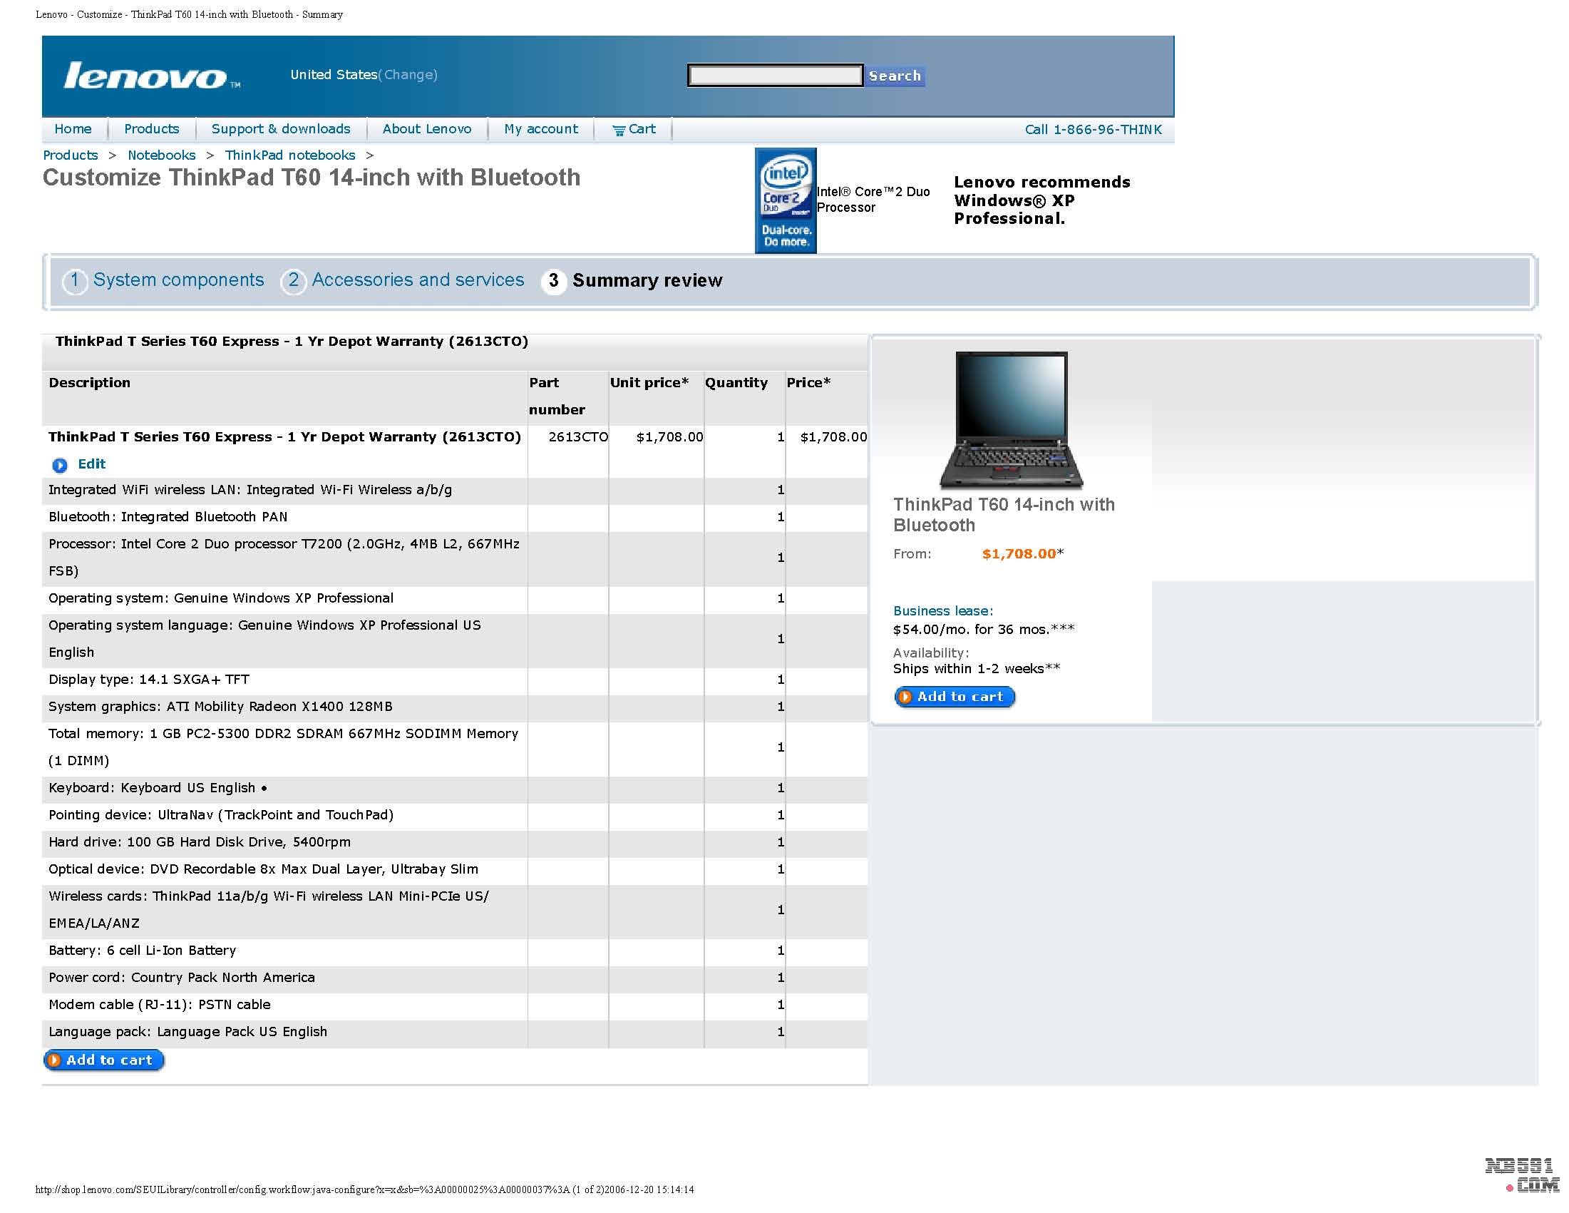Click the step 1 circle icon
Viewport: 1569px width, 1213px height.
click(75, 280)
